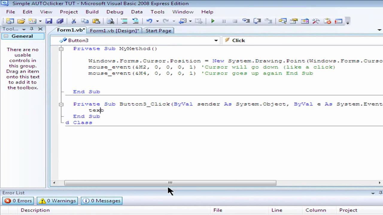Viewport: 383px width, 215px height.
Task: Click the Redo arrow icon
Action: tap(165, 21)
